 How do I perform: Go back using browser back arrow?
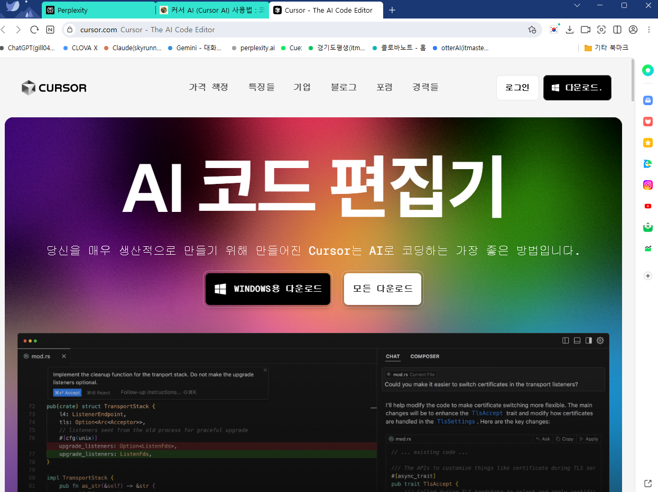[3, 30]
